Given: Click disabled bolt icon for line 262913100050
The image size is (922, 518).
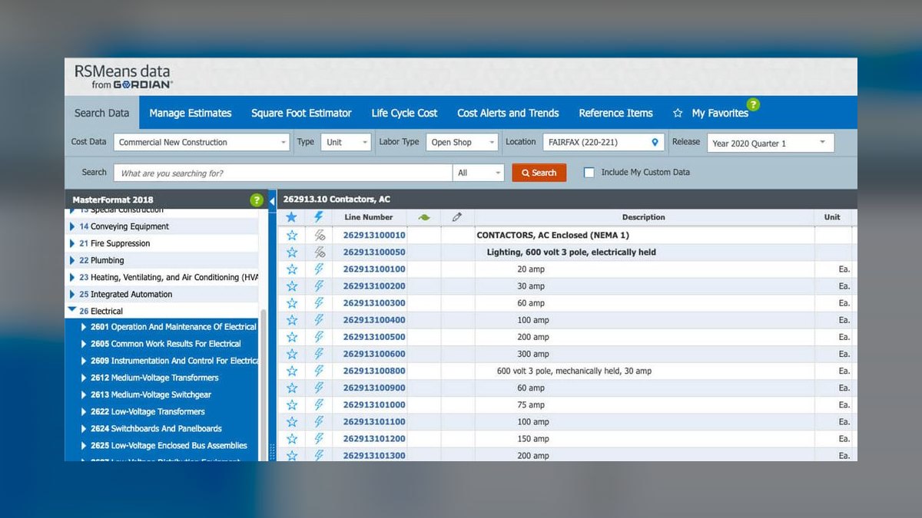Looking at the screenshot, I should [320, 252].
